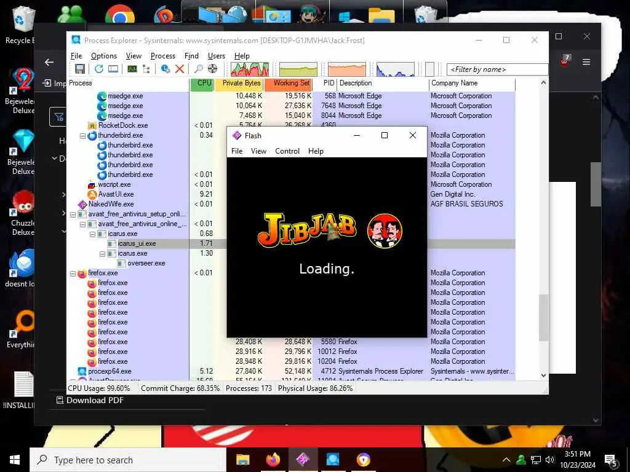Image resolution: width=630 pixels, height=472 pixels.
Task: Select the RocketDock.exe process icon
Action: [x=92, y=125]
